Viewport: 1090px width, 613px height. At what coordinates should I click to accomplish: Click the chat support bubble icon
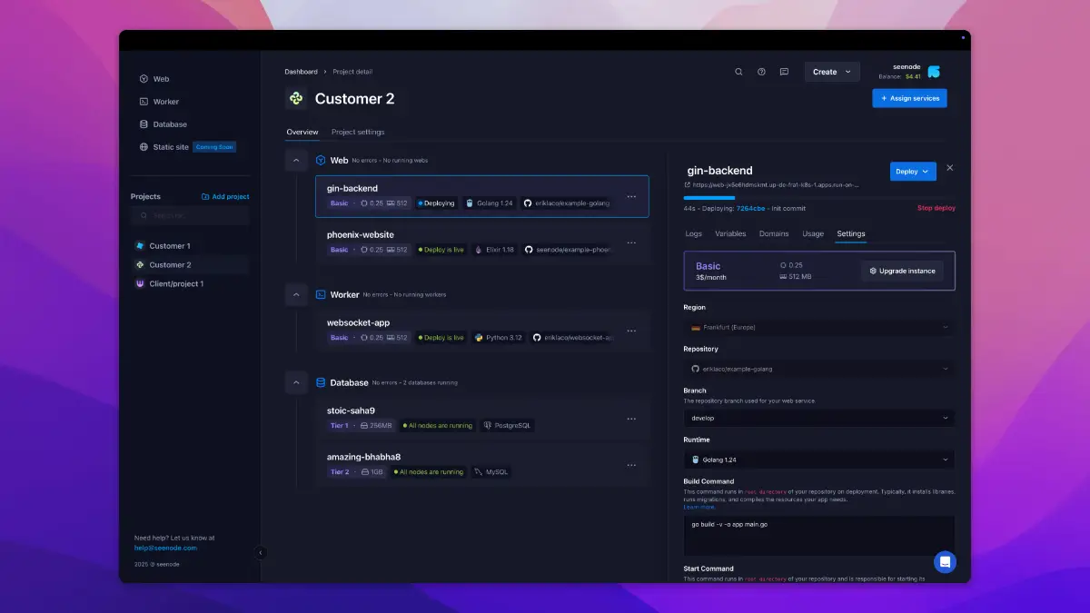click(945, 562)
